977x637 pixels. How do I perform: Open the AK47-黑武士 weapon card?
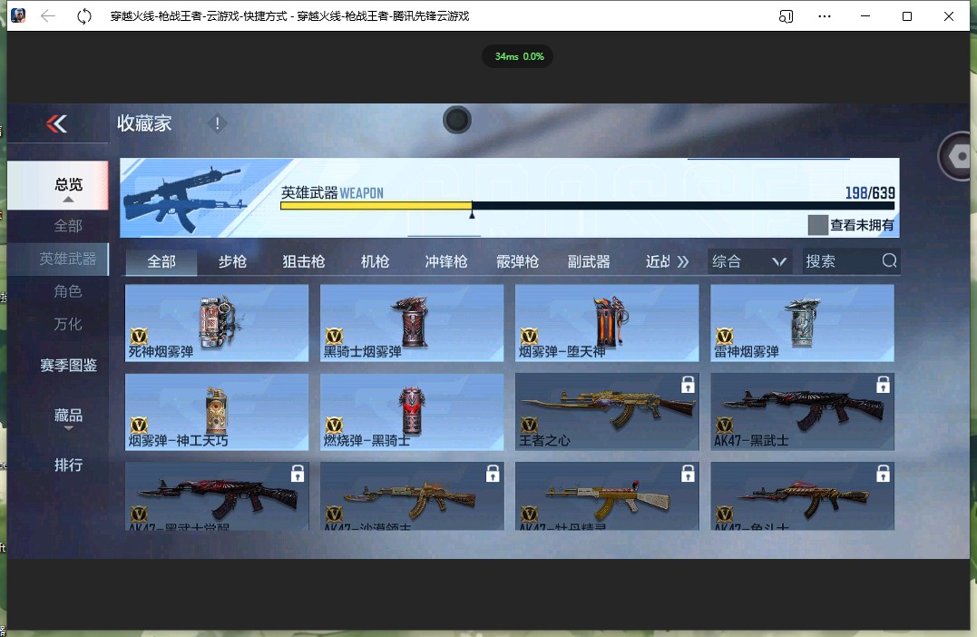(x=803, y=412)
